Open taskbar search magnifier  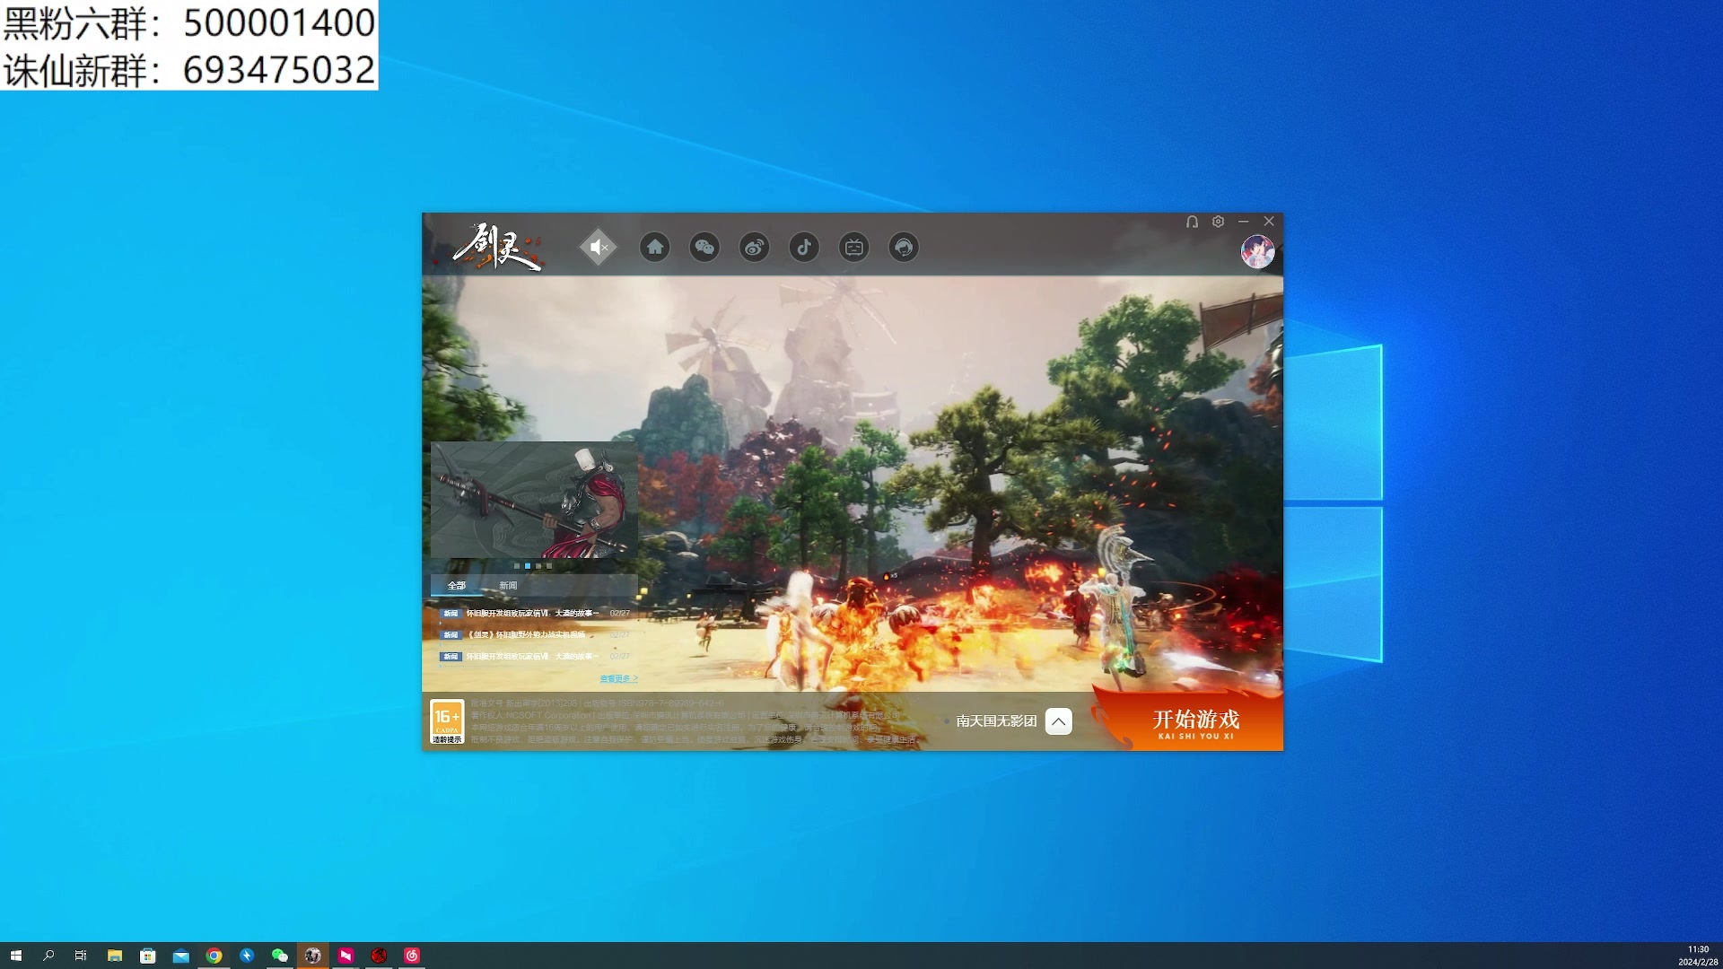(x=48, y=956)
